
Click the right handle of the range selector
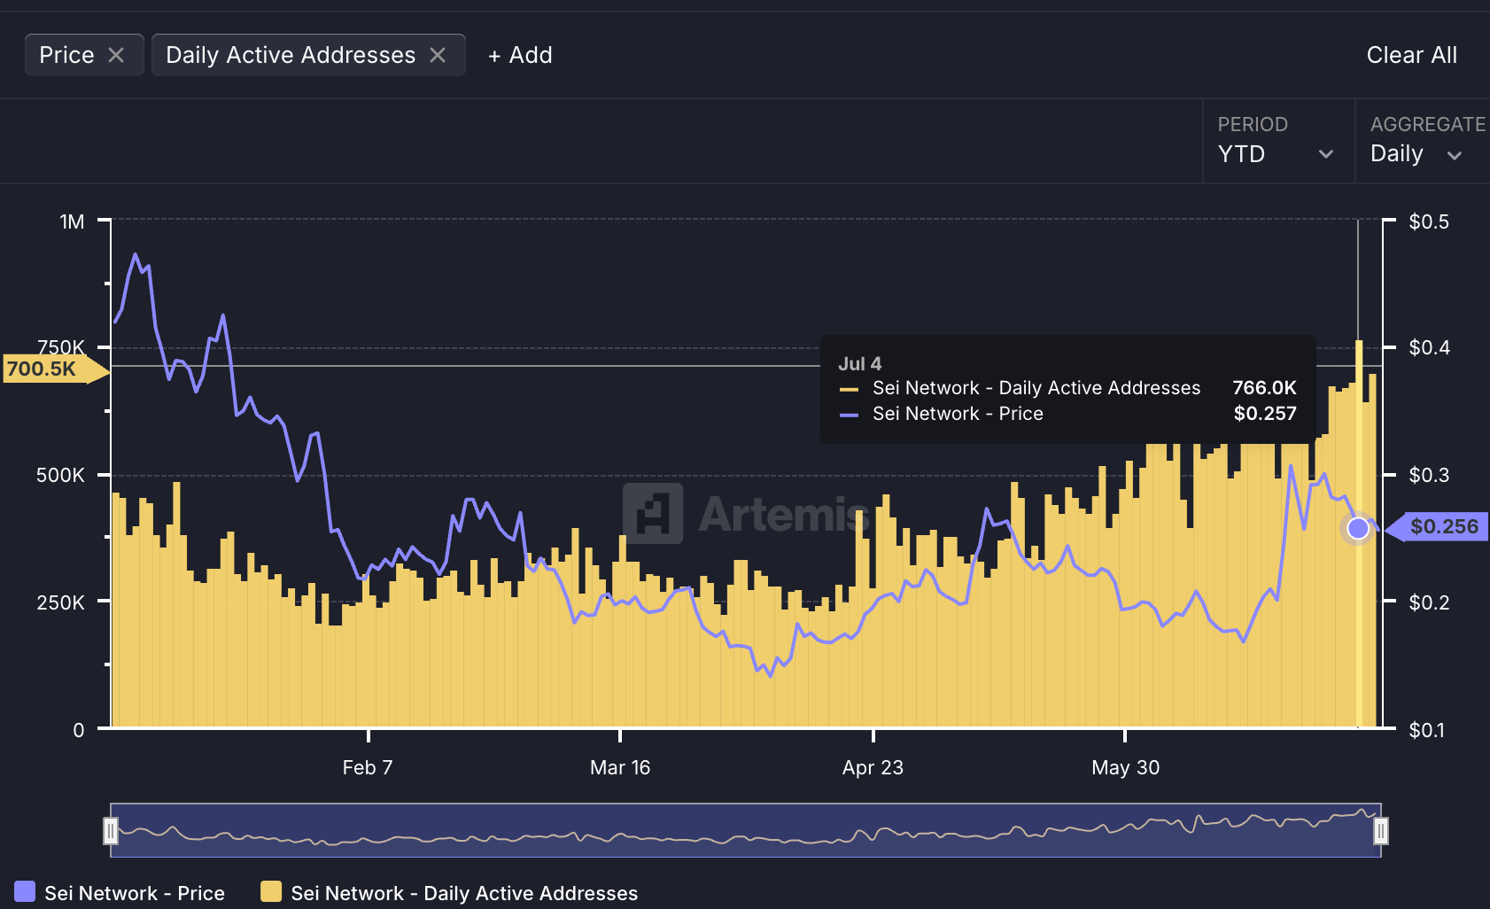1382,830
